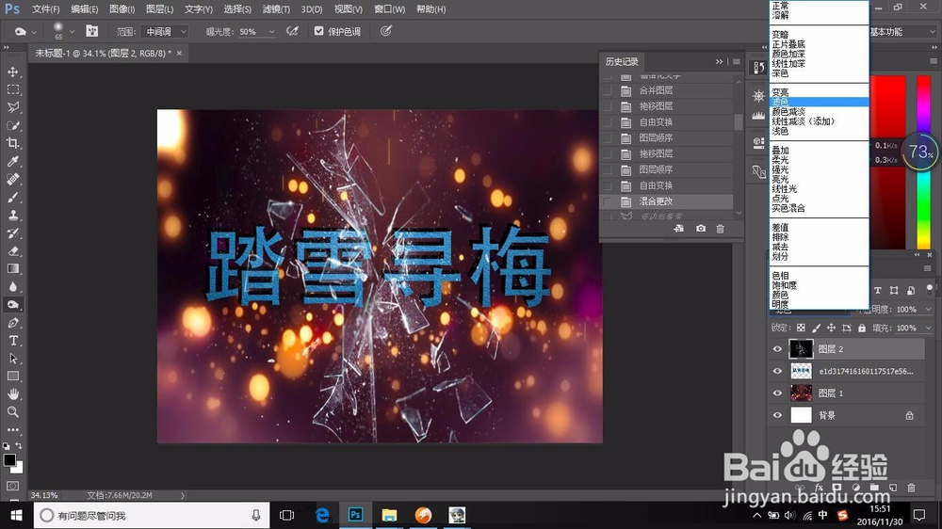942x529 pixels.
Task: Close the 未标题-1 document tab
Action: (179, 53)
